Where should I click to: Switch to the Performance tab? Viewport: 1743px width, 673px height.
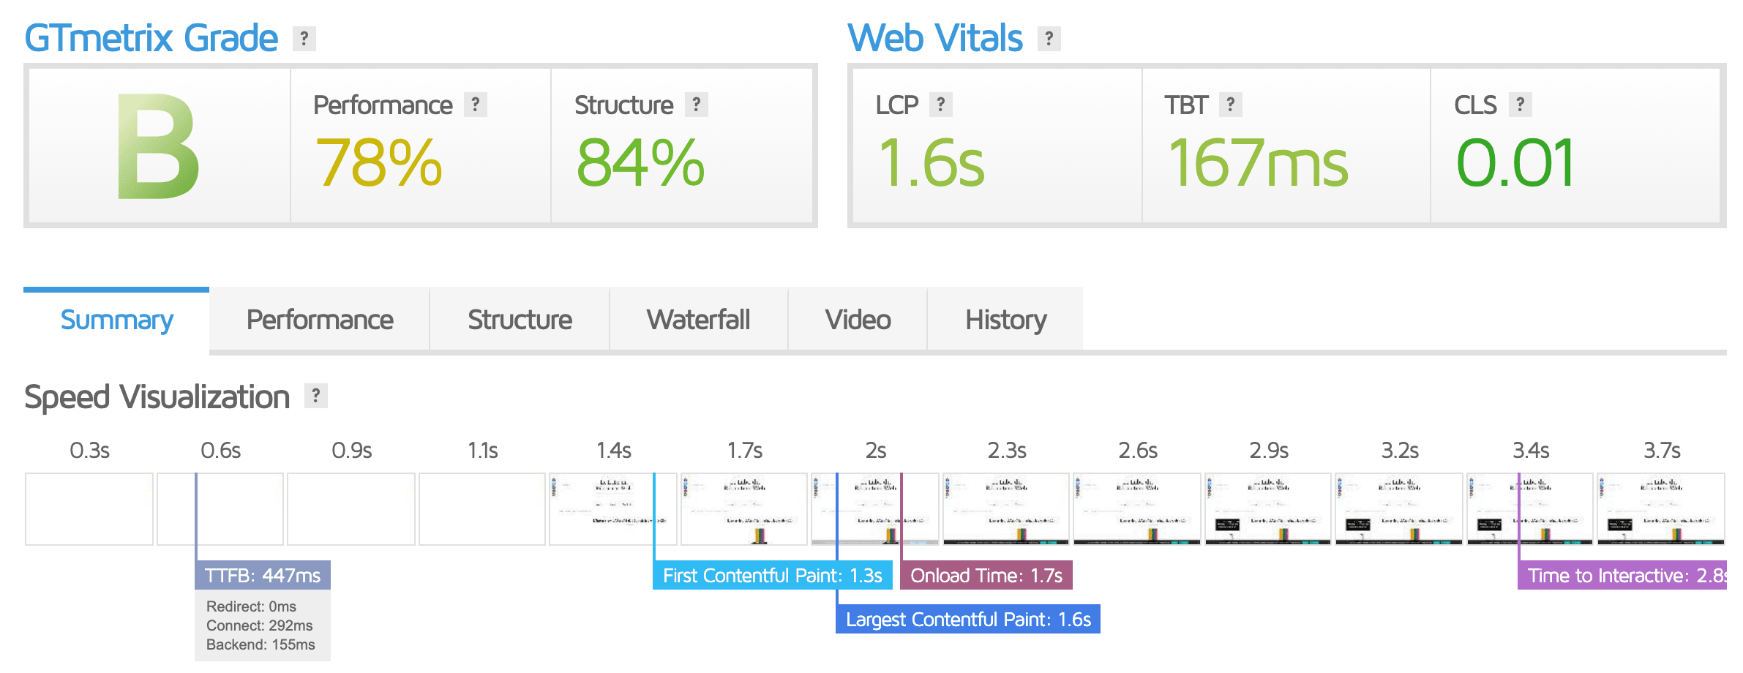(320, 320)
